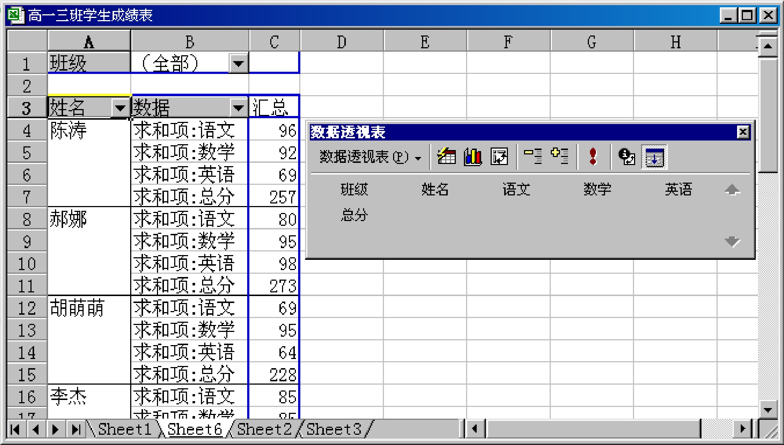The width and height of the screenshot is (784, 445).
Task: Click 汇总 header cell
Action: tap(274, 108)
